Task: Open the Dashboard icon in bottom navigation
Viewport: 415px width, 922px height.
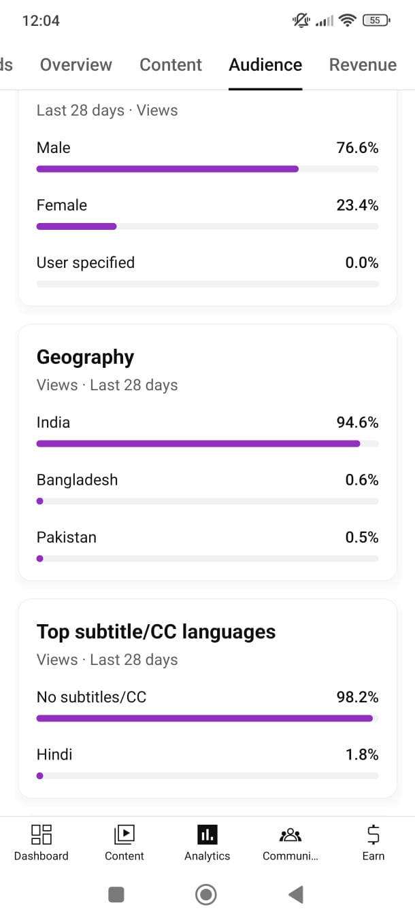Action: click(x=41, y=834)
